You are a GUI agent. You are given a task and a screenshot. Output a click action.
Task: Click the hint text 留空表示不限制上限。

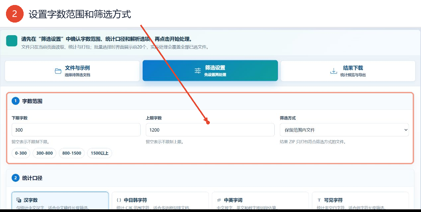[x=165, y=142]
